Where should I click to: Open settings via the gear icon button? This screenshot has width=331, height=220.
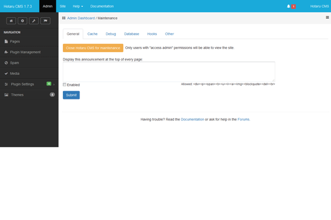click(23, 20)
